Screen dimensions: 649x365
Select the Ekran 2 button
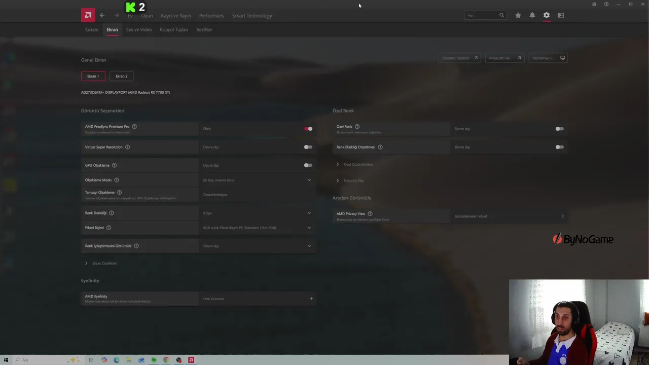coord(122,76)
